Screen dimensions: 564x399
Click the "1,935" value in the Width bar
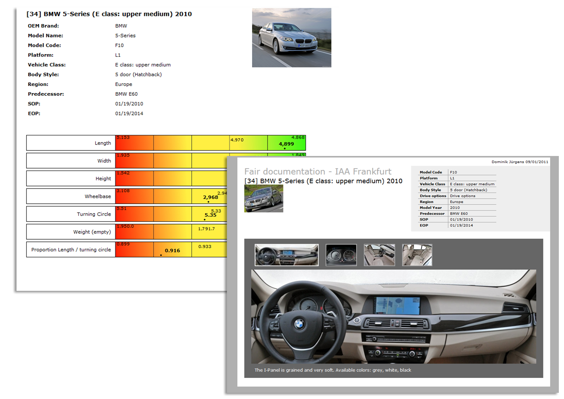click(123, 155)
